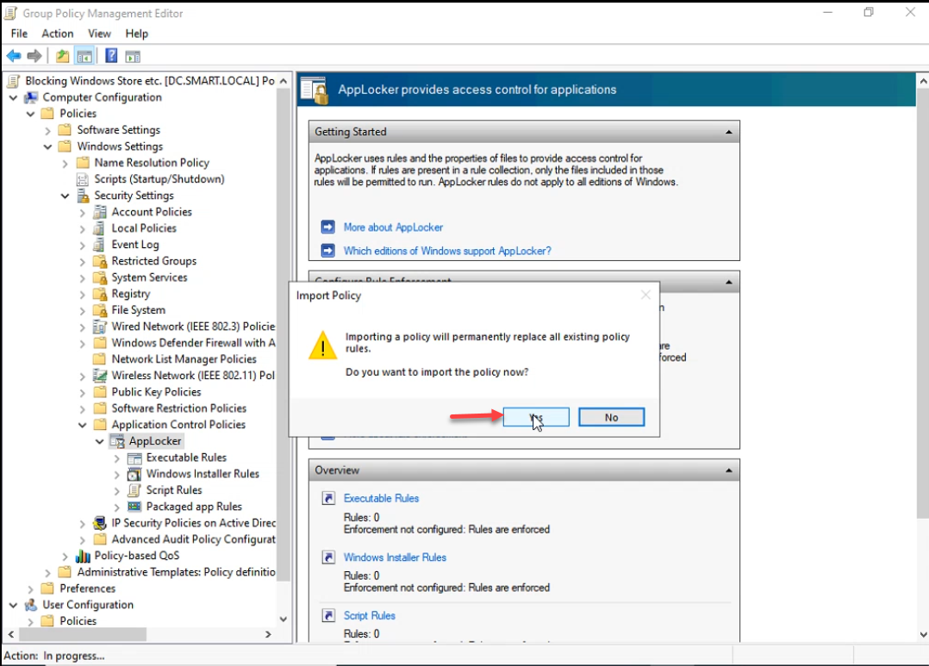The width and height of the screenshot is (929, 666).
Task: Collapse the Security Settings node
Action: 65,196
